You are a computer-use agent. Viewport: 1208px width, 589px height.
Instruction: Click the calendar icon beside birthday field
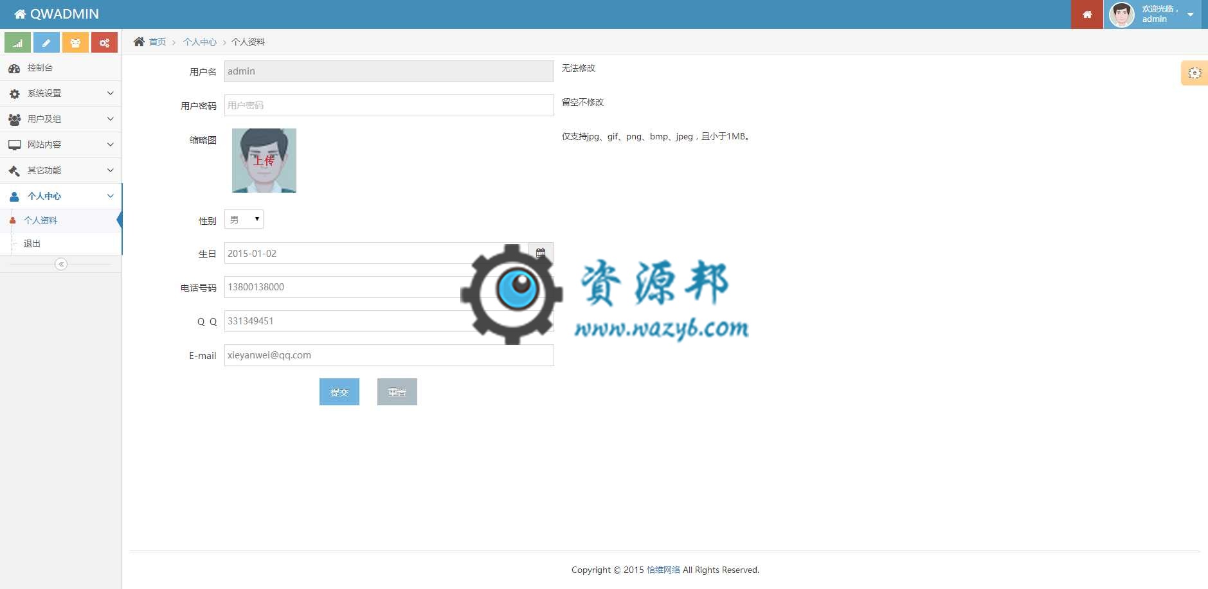click(541, 253)
